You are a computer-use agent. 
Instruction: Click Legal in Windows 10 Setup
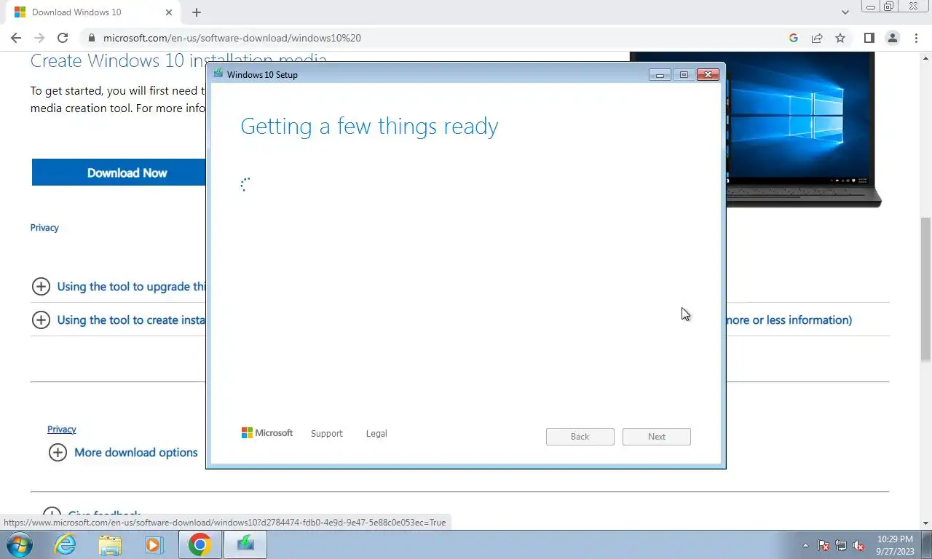pyautogui.click(x=376, y=433)
